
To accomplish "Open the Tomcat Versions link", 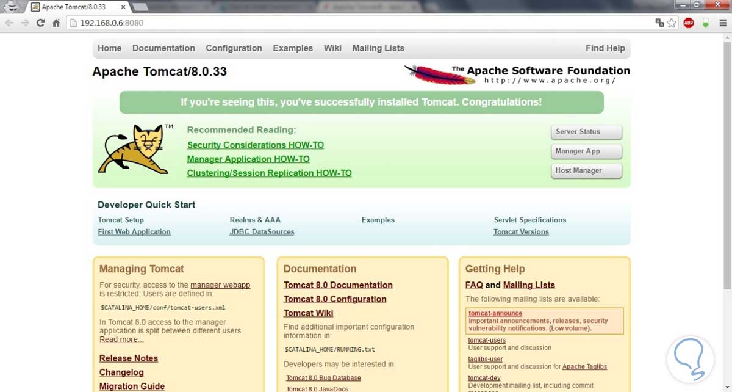I will (x=521, y=232).
